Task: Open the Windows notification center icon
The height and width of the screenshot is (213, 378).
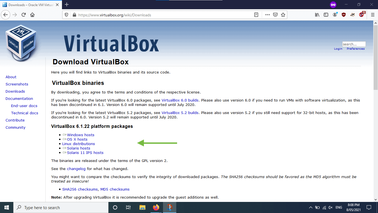Action: coord(369,207)
